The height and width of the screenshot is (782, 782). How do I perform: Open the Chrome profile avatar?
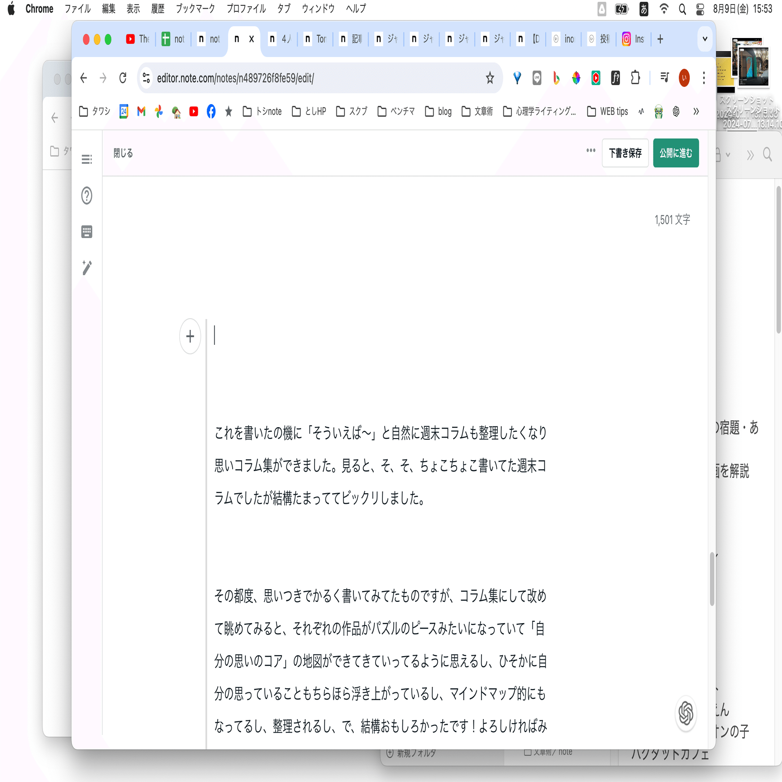684,78
